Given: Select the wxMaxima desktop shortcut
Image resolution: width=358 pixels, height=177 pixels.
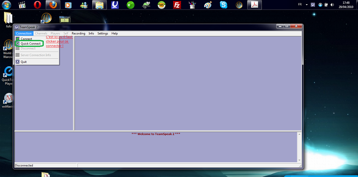Looking at the screenshot, I should coord(7,100).
